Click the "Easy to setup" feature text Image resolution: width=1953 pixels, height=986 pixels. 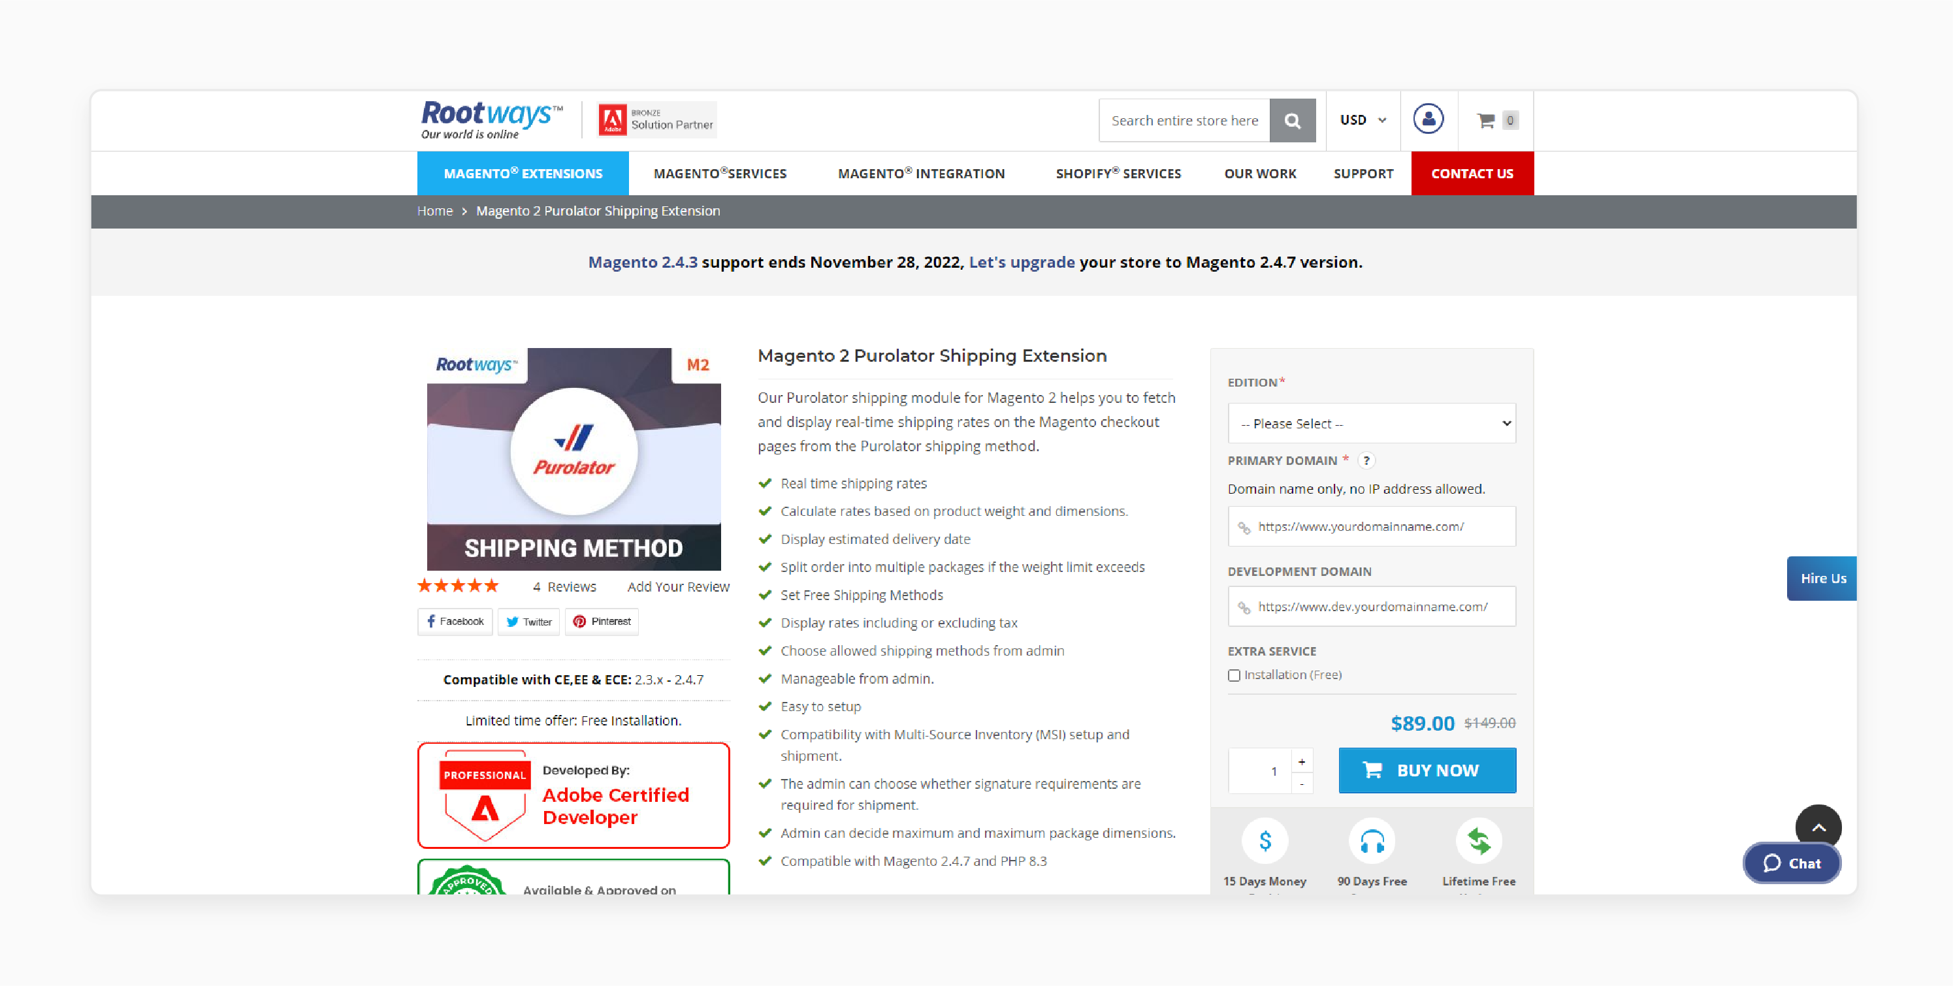[820, 707]
